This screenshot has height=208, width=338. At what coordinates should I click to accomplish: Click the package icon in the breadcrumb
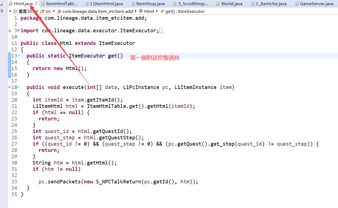[x=59, y=11]
